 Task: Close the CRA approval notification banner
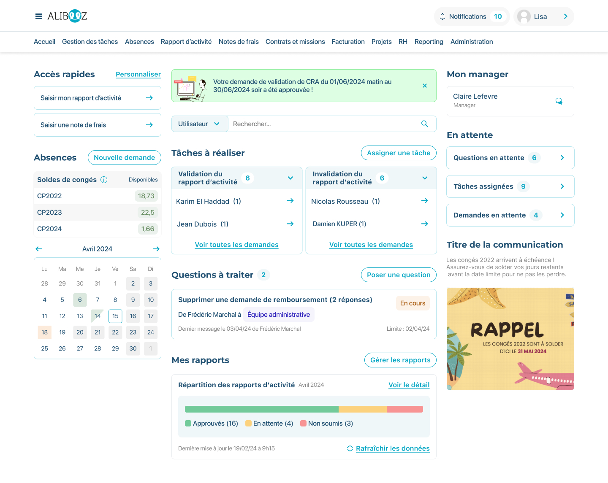(425, 86)
